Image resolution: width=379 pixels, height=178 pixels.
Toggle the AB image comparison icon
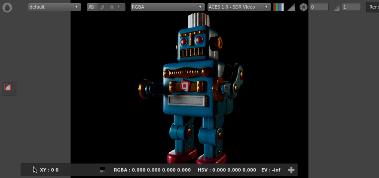click(x=91, y=7)
